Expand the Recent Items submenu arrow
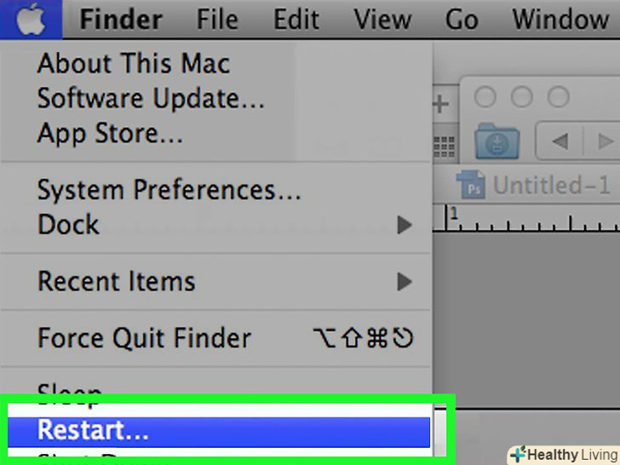The image size is (620, 465). [405, 282]
